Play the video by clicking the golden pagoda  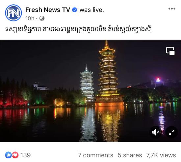click(109, 74)
